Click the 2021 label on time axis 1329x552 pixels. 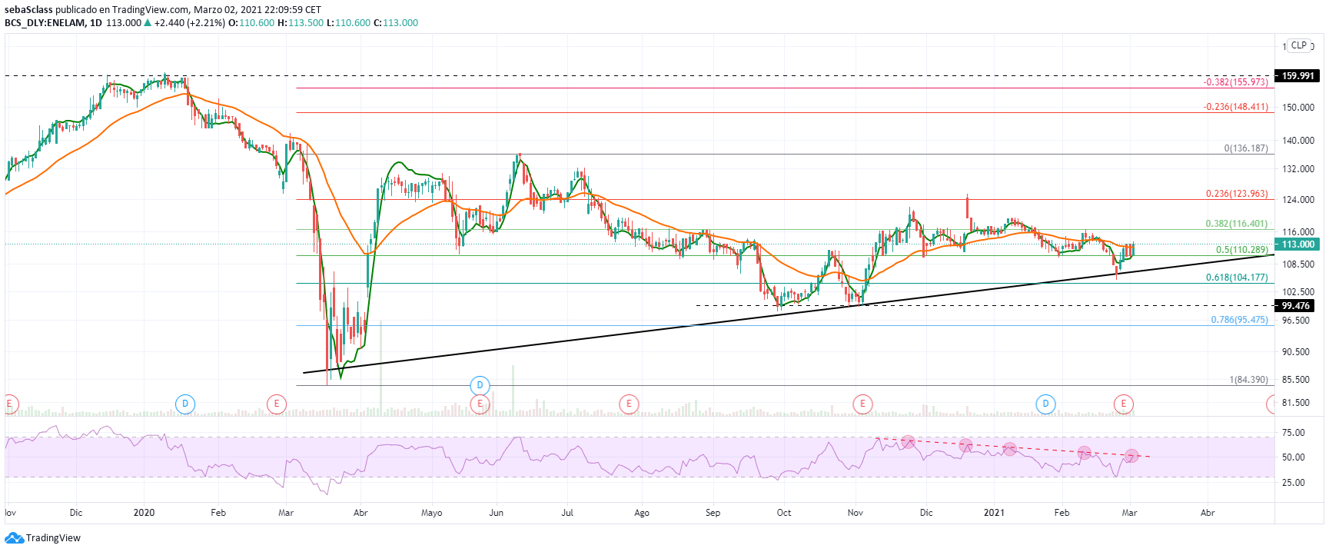[995, 513]
